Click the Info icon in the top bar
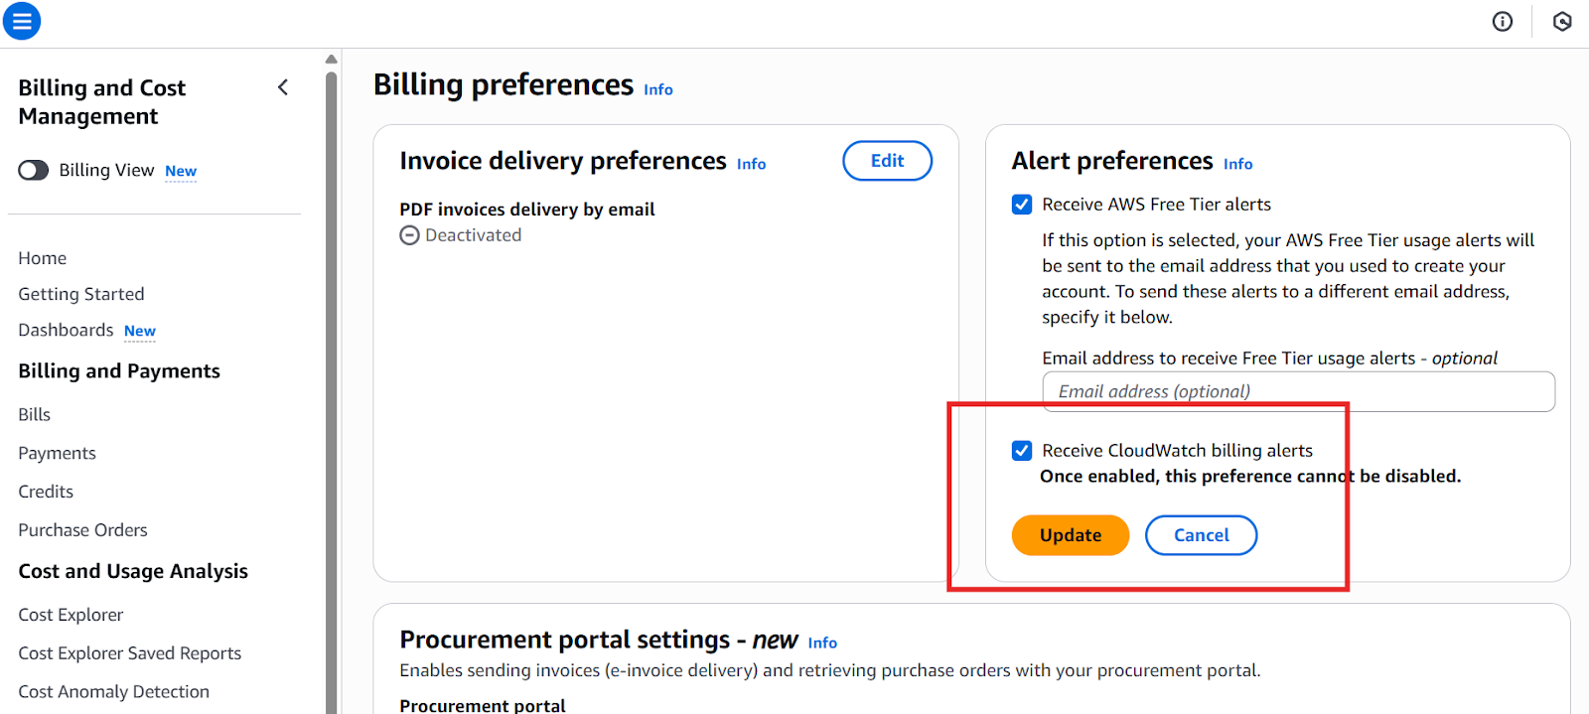The image size is (1589, 714). tap(1503, 21)
